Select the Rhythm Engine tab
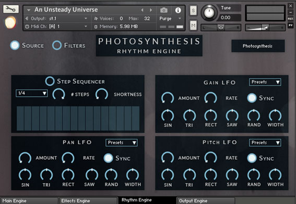296x204 pixels. [147, 200]
